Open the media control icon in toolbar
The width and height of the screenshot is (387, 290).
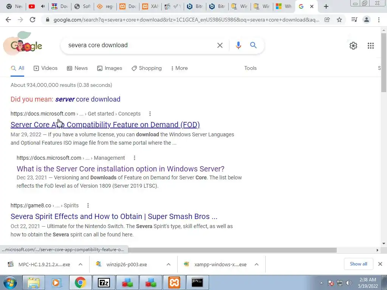pyautogui.click(x=354, y=20)
